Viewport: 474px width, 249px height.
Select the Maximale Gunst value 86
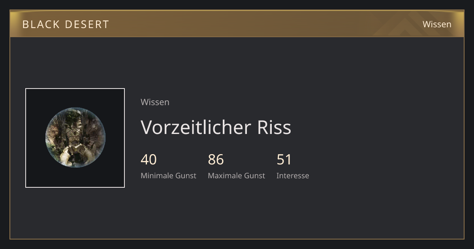216,160
